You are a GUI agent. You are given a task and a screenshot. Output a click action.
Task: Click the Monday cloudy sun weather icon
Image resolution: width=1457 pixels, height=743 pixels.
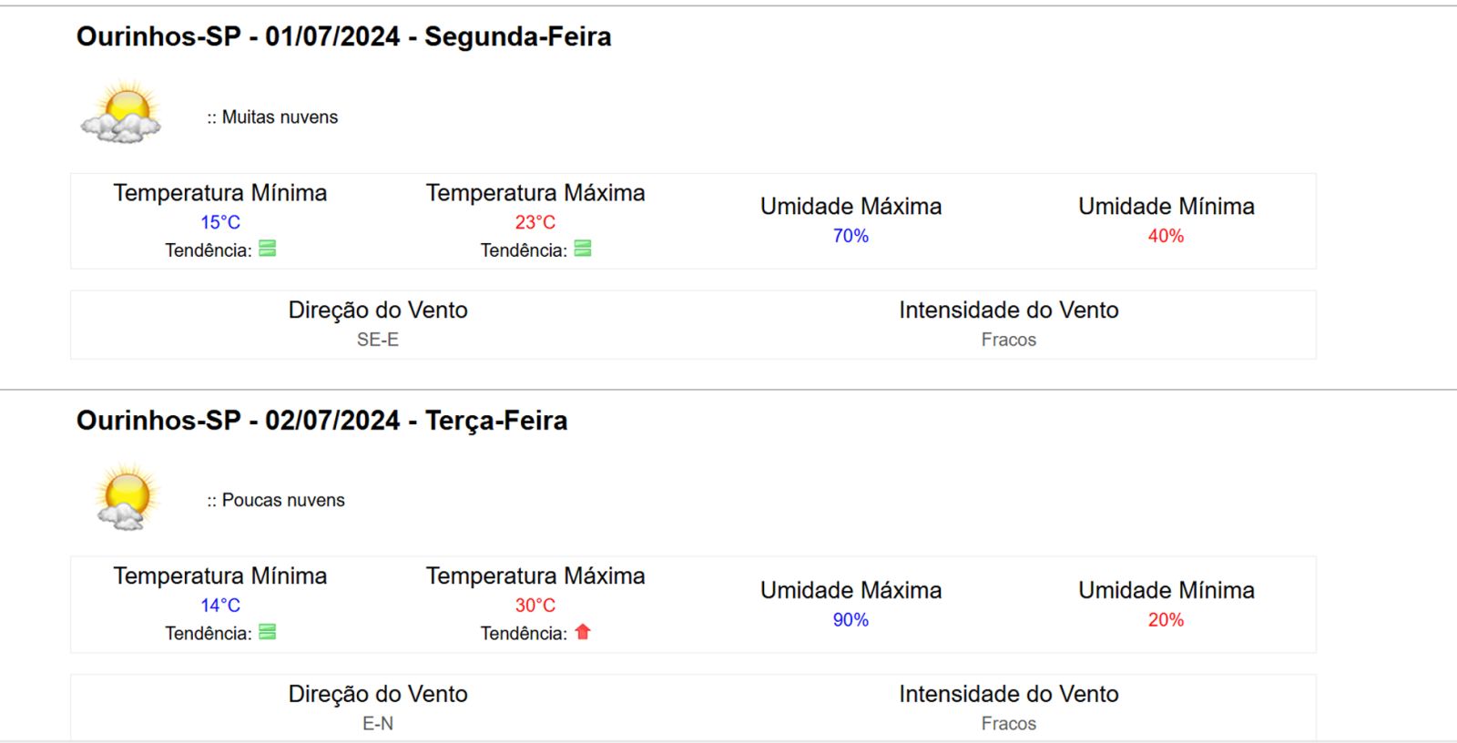pos(122,113)
